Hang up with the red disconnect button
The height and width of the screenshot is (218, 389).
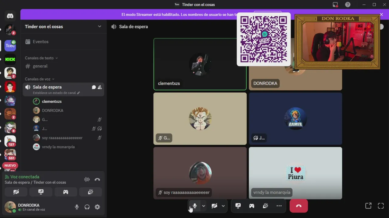(x=299, y=206)
